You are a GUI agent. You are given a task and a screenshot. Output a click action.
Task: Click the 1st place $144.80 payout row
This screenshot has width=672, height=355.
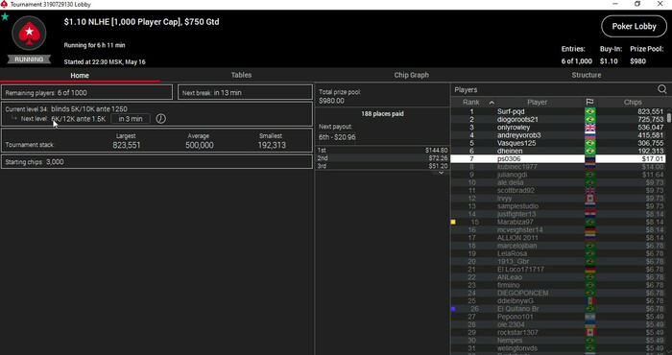(382, 151)
